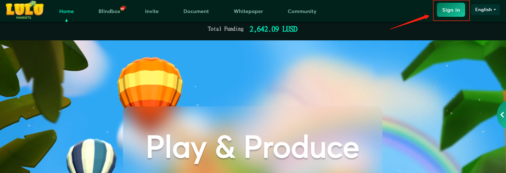Click the Play & Produce banner heading
This screenshot has height=173, width=506.
tap(253, 148)
